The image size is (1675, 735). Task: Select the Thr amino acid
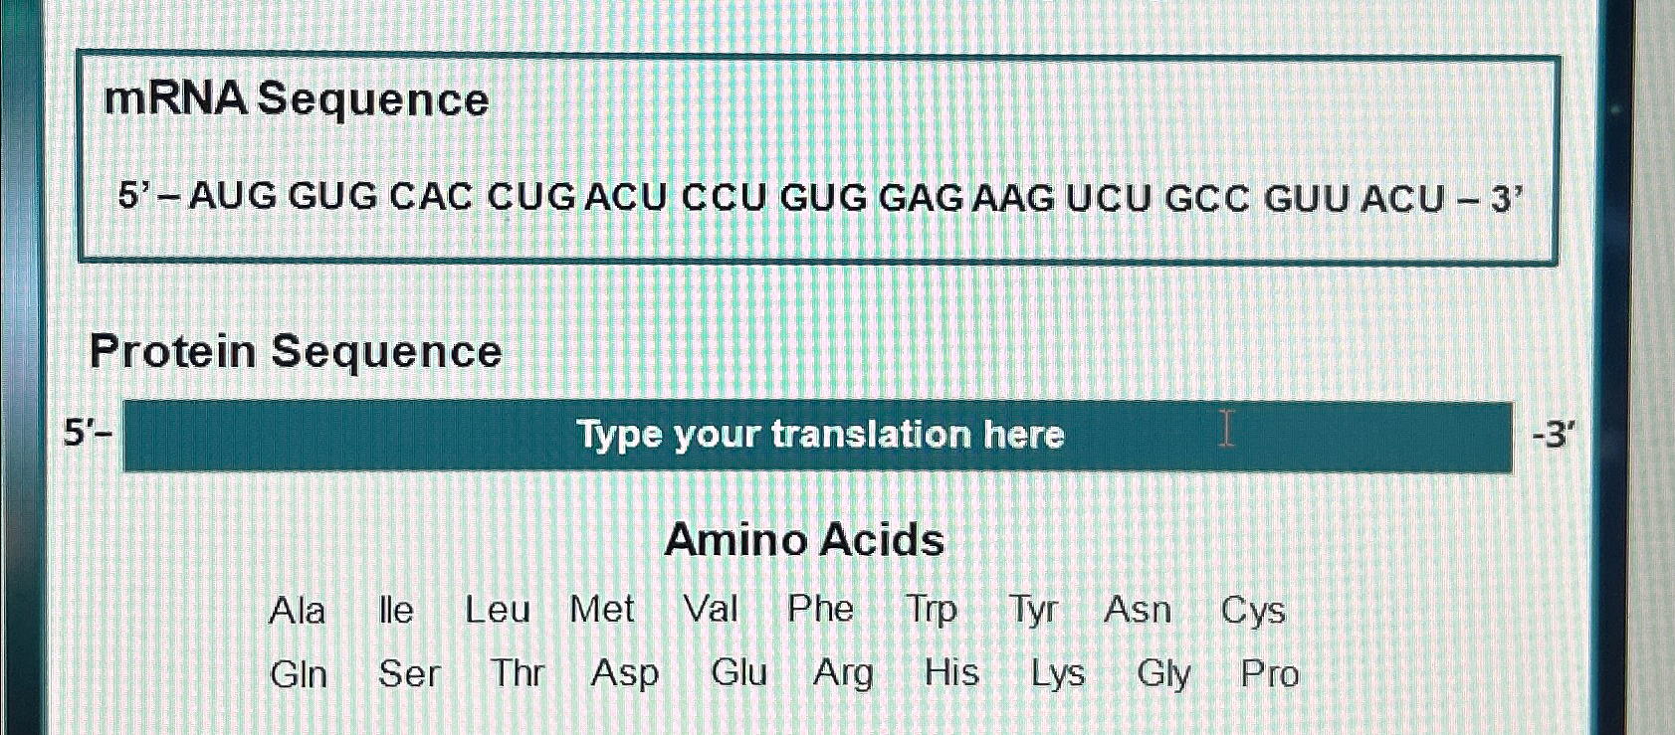517,674
